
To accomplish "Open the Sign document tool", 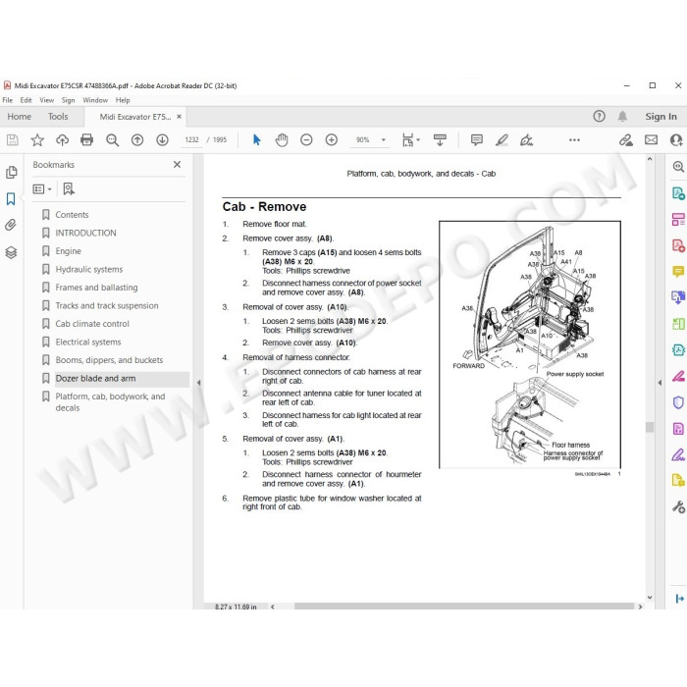I will click(526, 140).
